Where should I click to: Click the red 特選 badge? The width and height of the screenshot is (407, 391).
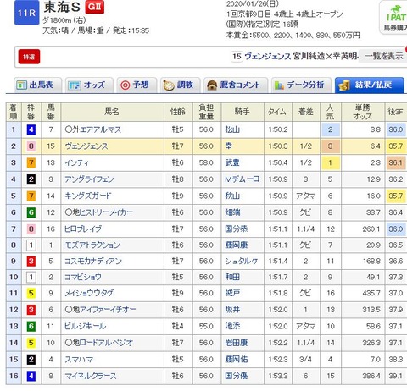click(29, 57)
